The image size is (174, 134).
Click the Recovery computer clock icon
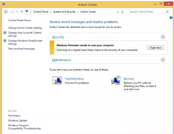coord(116,80)
